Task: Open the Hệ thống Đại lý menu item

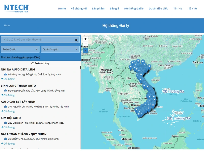Action: point(134,9)
